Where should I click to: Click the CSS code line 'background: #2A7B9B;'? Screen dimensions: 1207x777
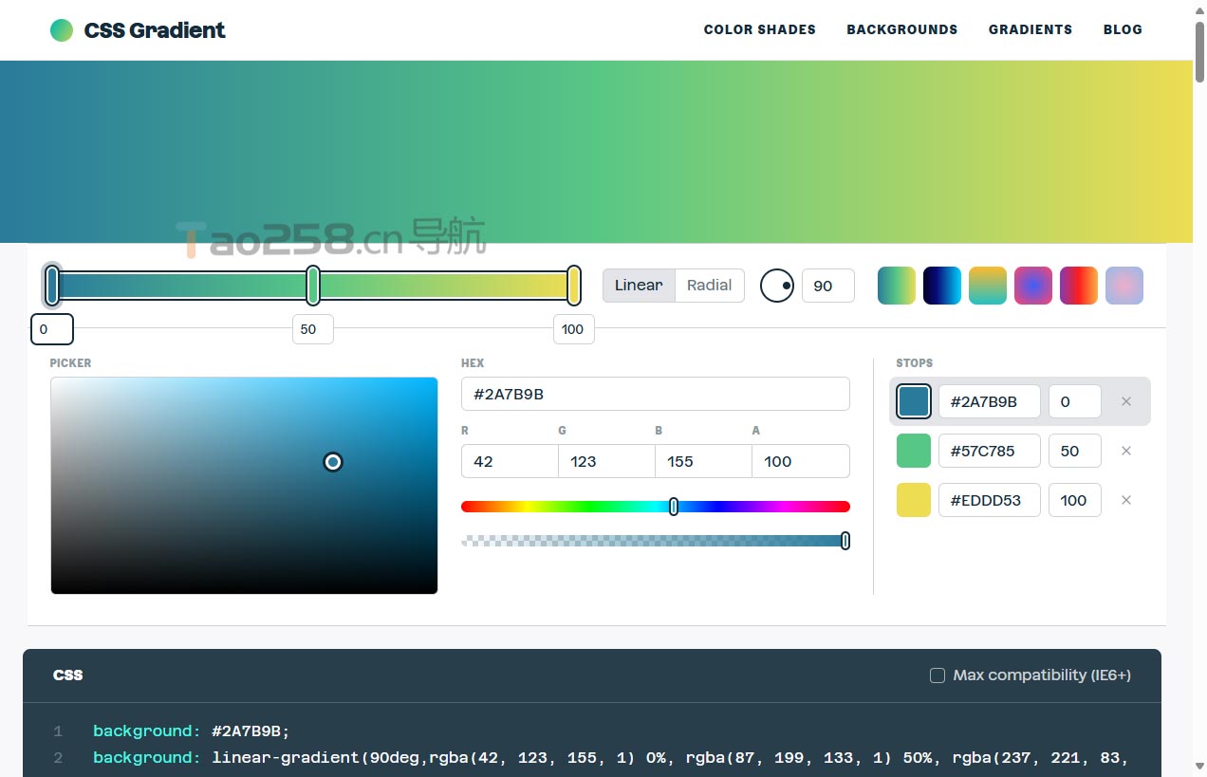[x=191, y=731]
